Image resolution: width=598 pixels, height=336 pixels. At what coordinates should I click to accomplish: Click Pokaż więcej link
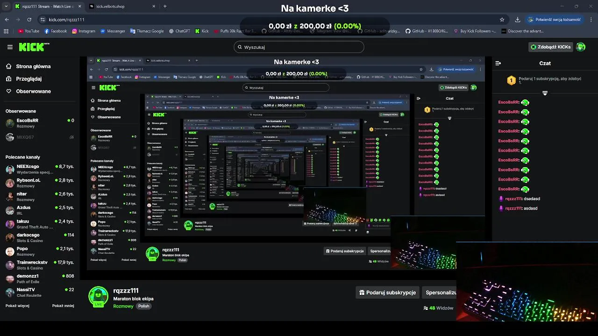pyautogui.click(x=17, y=306)
